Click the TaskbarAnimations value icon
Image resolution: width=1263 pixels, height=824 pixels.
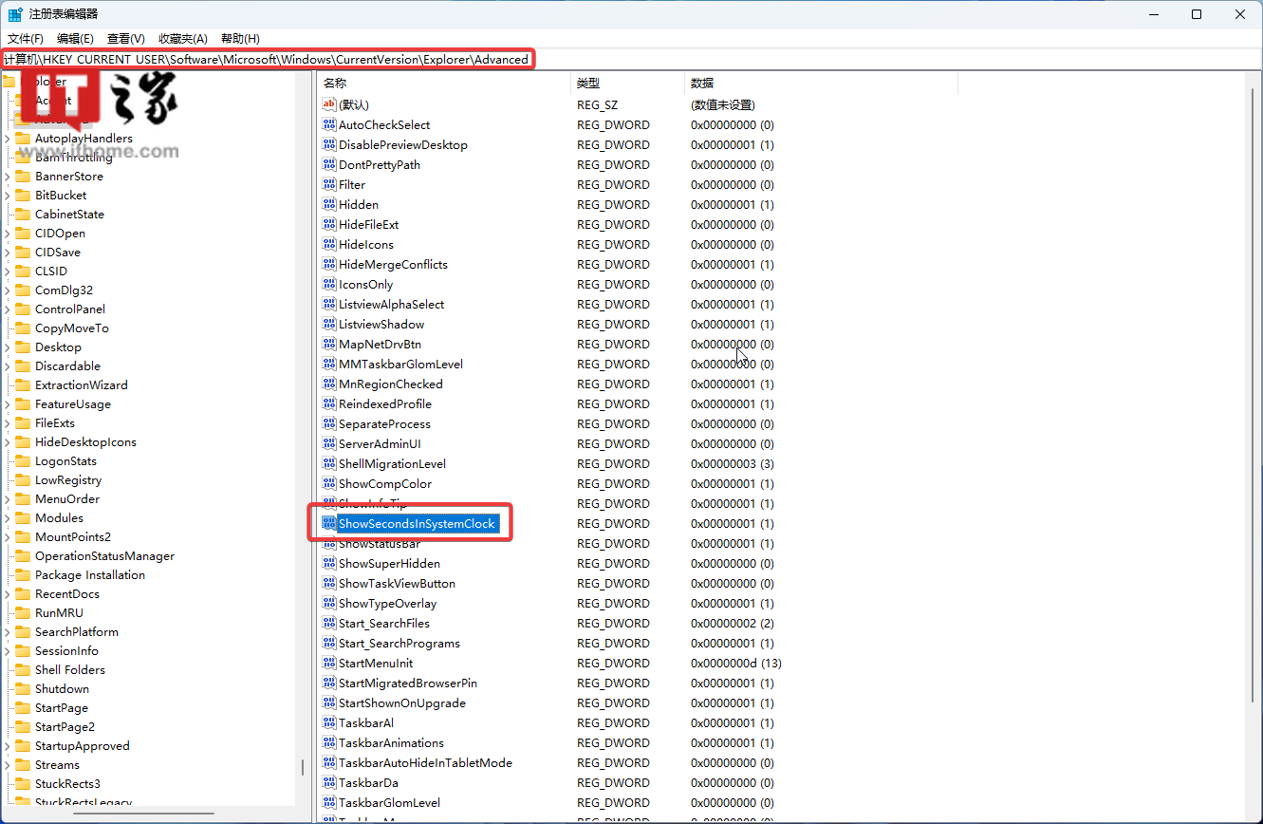[x=329, y=742]
